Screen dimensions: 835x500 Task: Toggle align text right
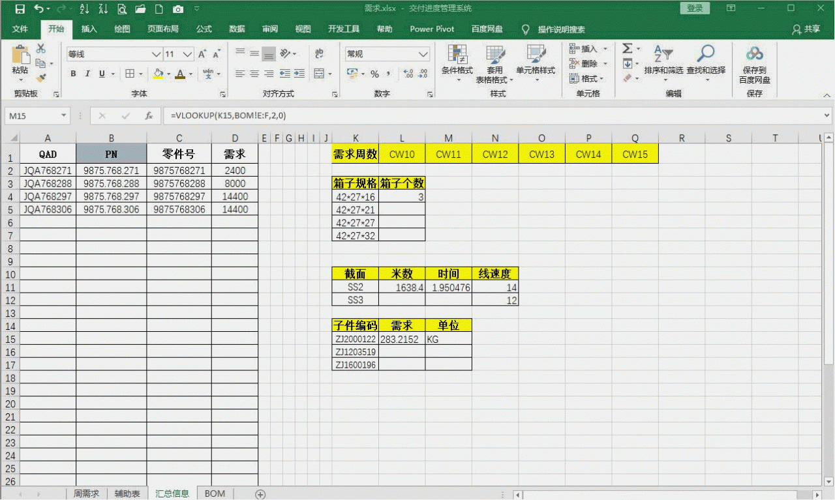pos(269,74)
